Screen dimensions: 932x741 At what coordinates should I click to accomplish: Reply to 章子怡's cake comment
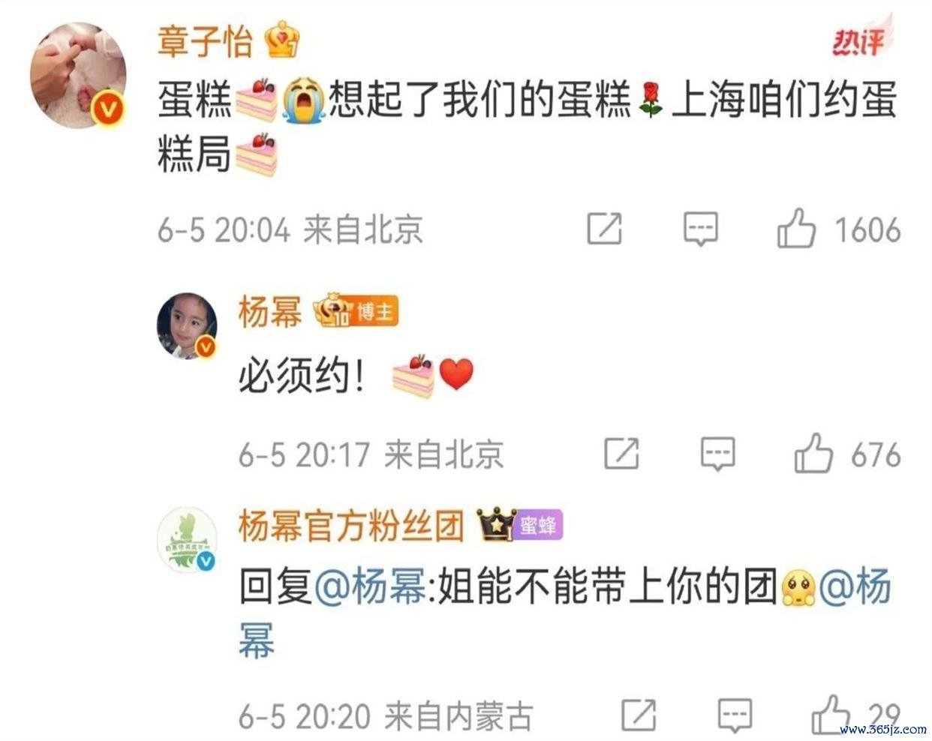[x=701, y=229]
